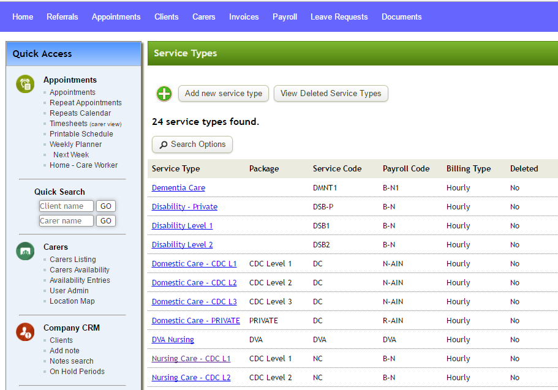
Task: Open Disability - Private service details
Action: coord(184,206)
